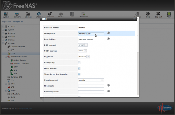Click the File mask input field

[x=91, y=86]
